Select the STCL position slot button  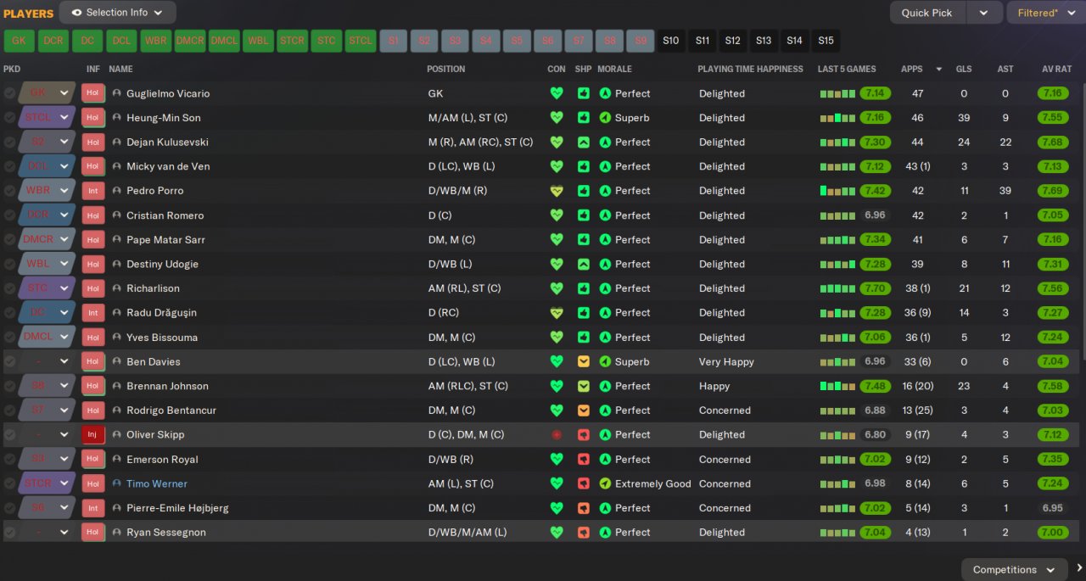pos(361,41)
